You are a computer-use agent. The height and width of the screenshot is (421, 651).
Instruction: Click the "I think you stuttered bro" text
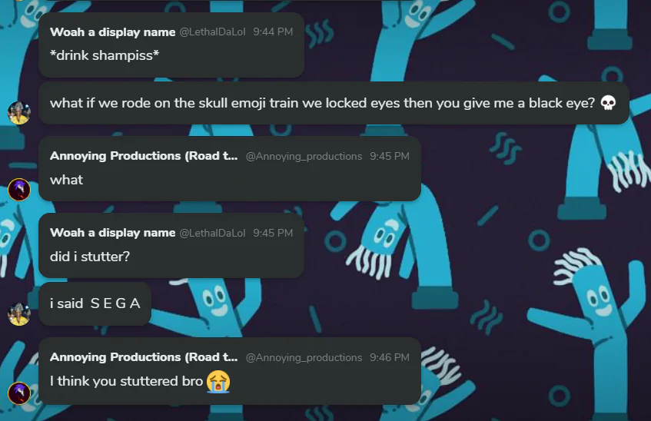126,381
